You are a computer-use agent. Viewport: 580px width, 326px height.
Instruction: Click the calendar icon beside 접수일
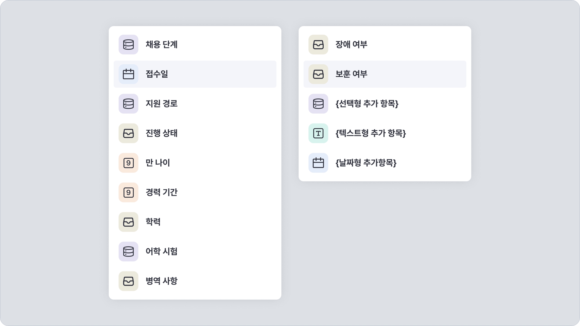(x=128, y=74)
